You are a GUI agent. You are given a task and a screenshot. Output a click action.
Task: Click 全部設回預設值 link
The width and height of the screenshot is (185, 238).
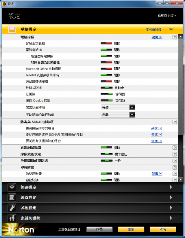click(x=69, y=230)
